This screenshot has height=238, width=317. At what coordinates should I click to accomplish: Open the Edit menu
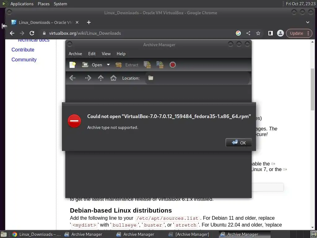pos(92,54)
